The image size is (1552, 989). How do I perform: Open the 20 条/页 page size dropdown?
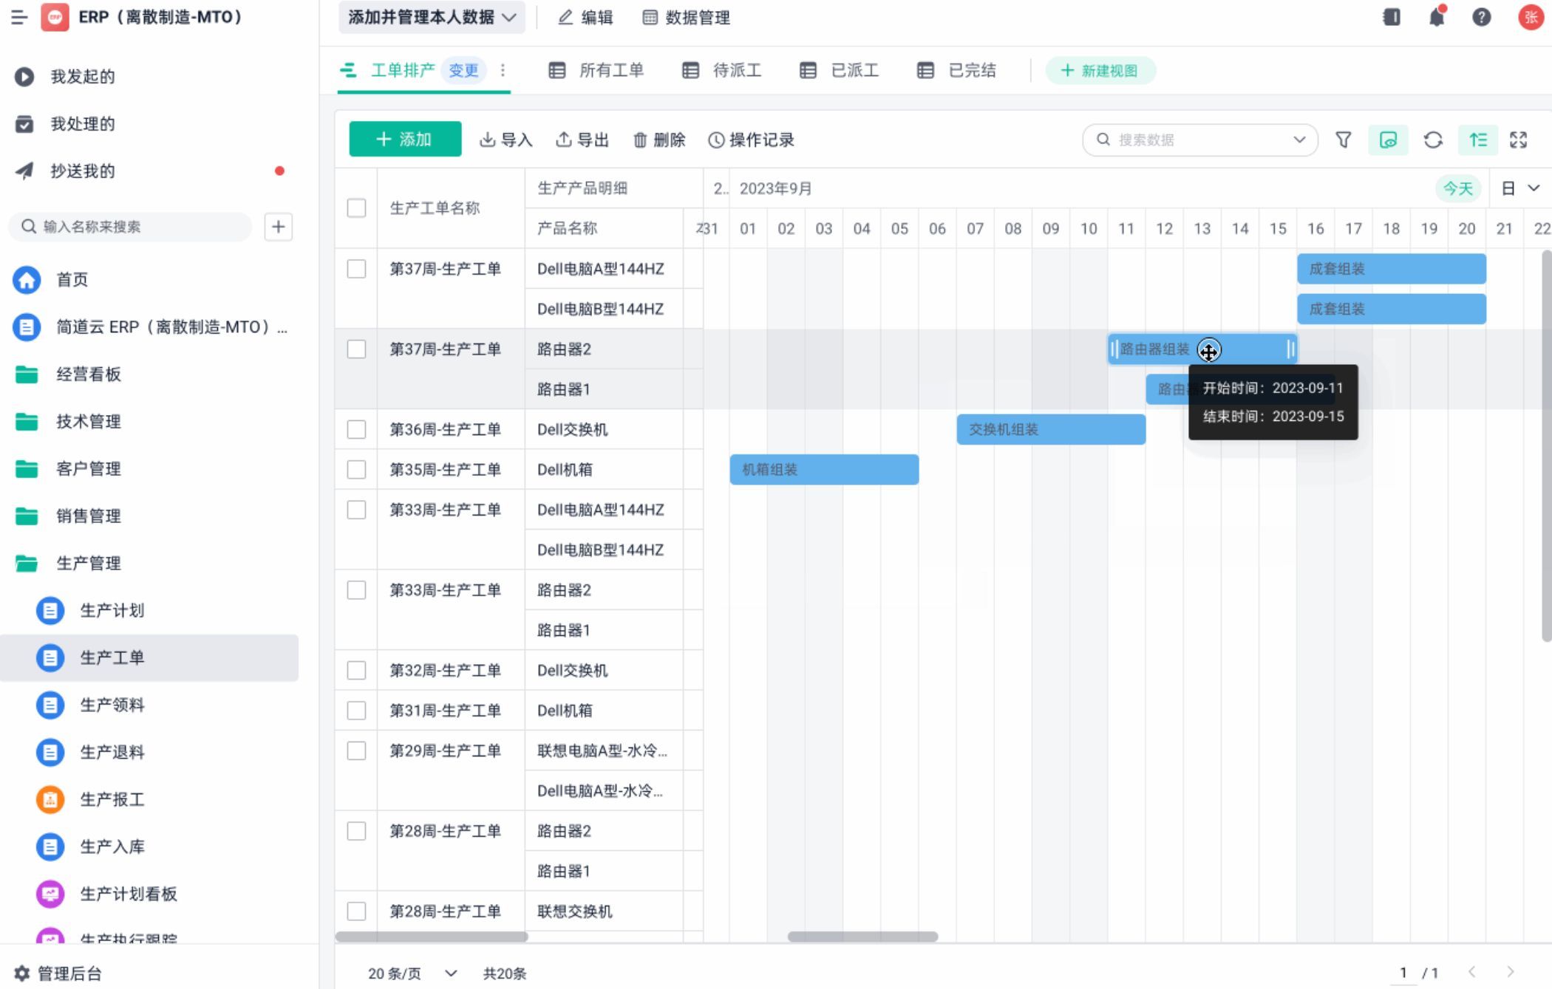pos(412,973)
